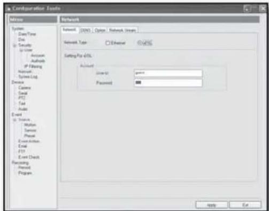Click the Exit button
Screen dimensions: 269x211
click(245, 205)
